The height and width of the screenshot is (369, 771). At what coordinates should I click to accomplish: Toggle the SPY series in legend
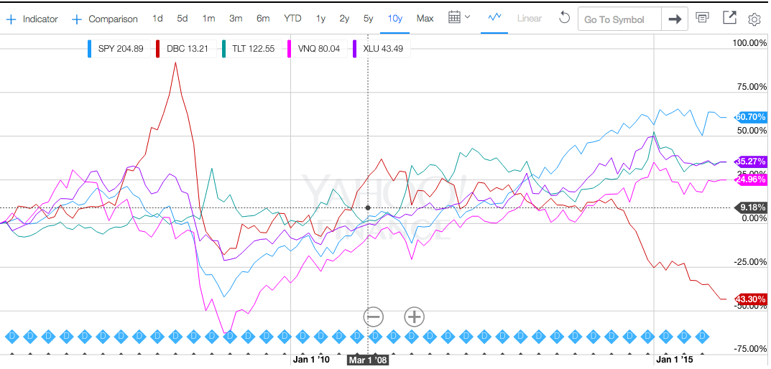coord(114,49)
